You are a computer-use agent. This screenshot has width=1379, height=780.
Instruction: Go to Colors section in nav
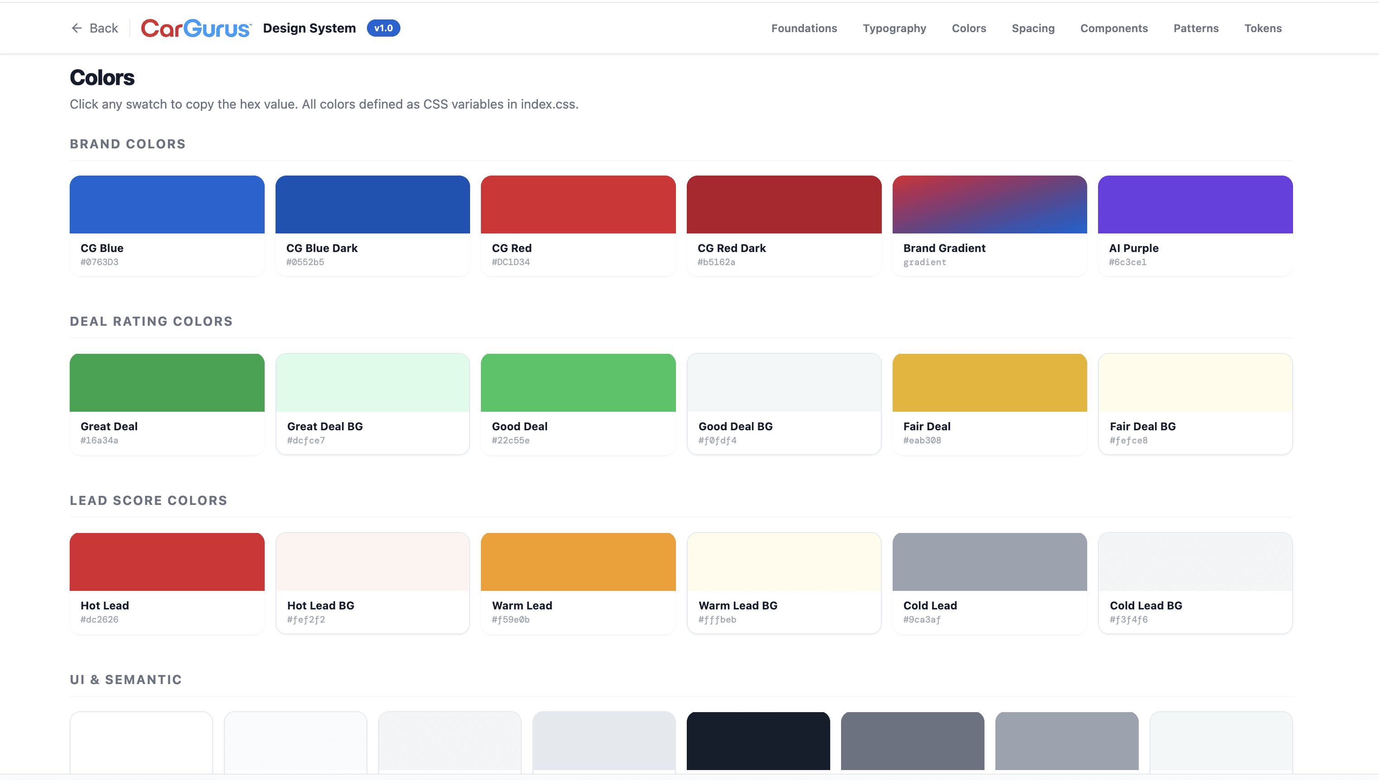[968, 28]
